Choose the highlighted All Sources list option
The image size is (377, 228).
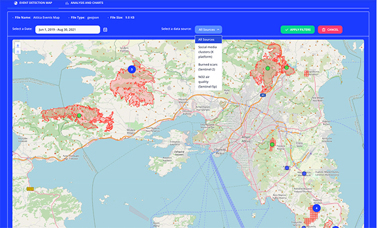tap(209, 39)
